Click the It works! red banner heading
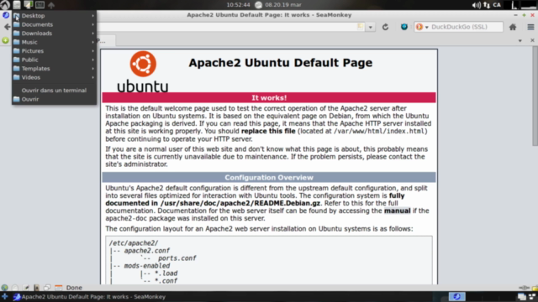 coord(269,98)
